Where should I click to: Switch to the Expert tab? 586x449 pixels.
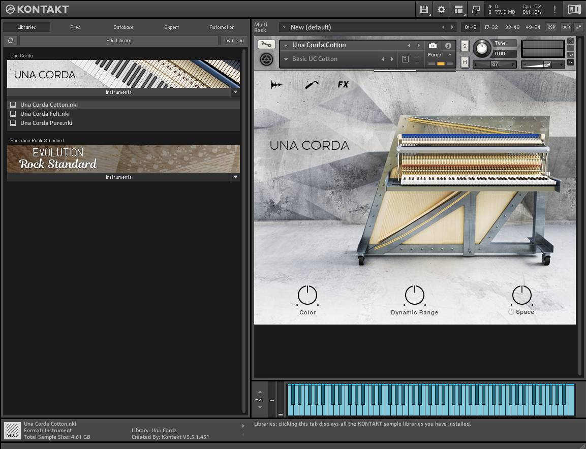point(172,27)
